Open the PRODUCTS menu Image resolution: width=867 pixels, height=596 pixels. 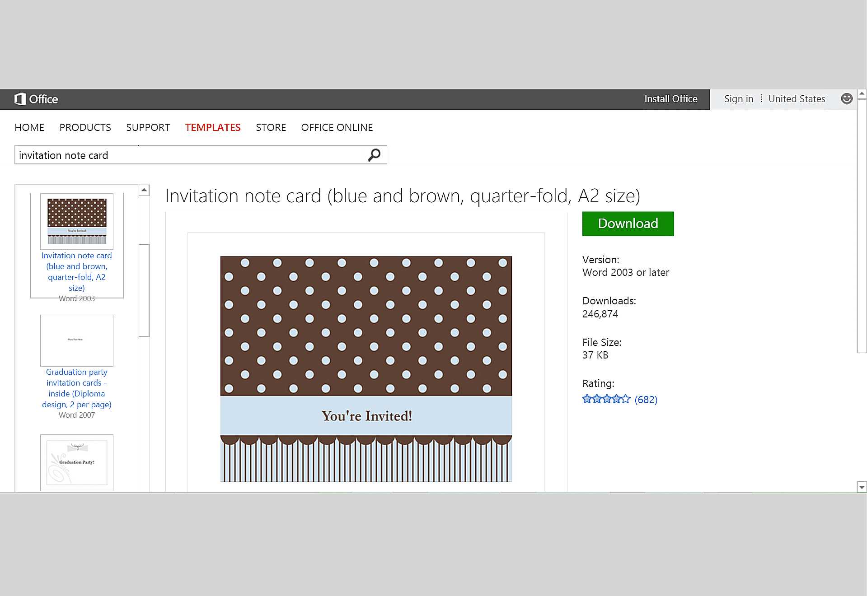[85, 127]
